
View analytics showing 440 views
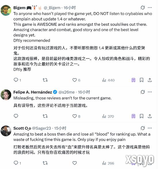click(108, 80)
